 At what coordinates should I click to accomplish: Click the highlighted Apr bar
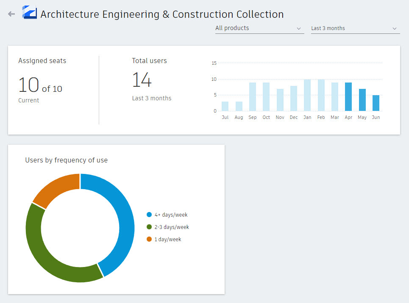[348, 96]
